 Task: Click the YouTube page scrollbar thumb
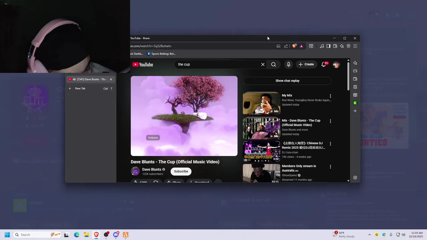point(349,76)
